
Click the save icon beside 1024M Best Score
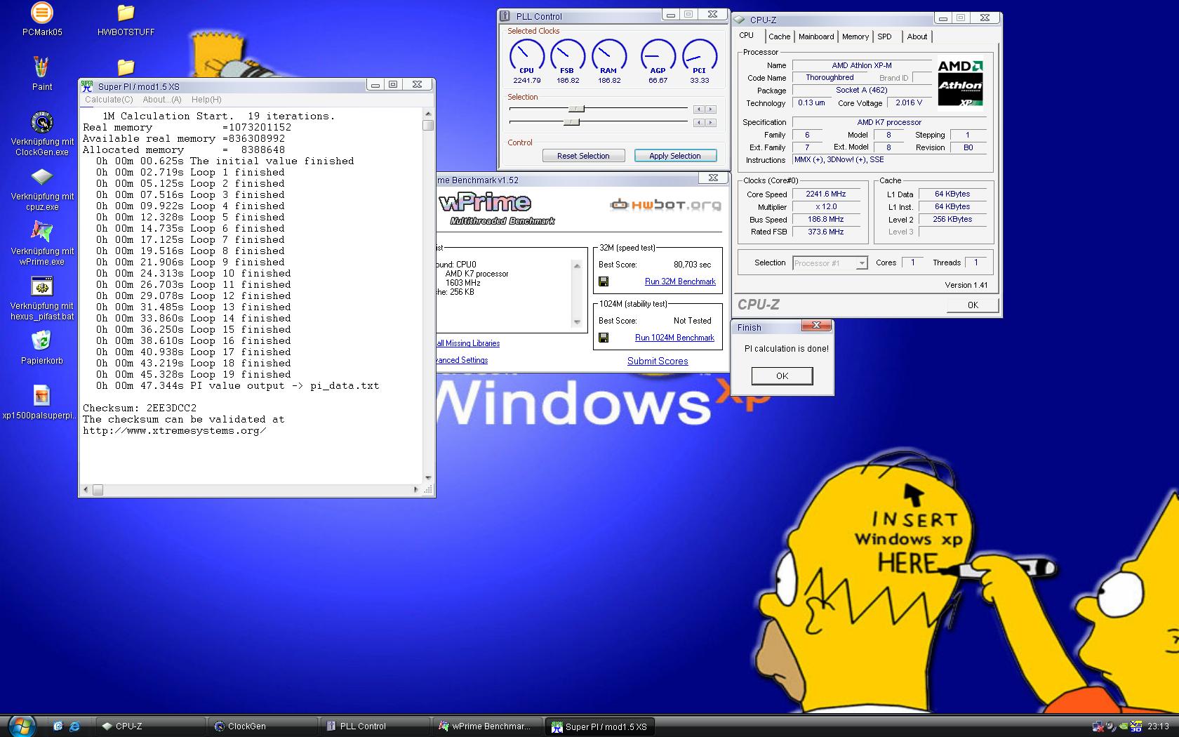click(604, 338)
